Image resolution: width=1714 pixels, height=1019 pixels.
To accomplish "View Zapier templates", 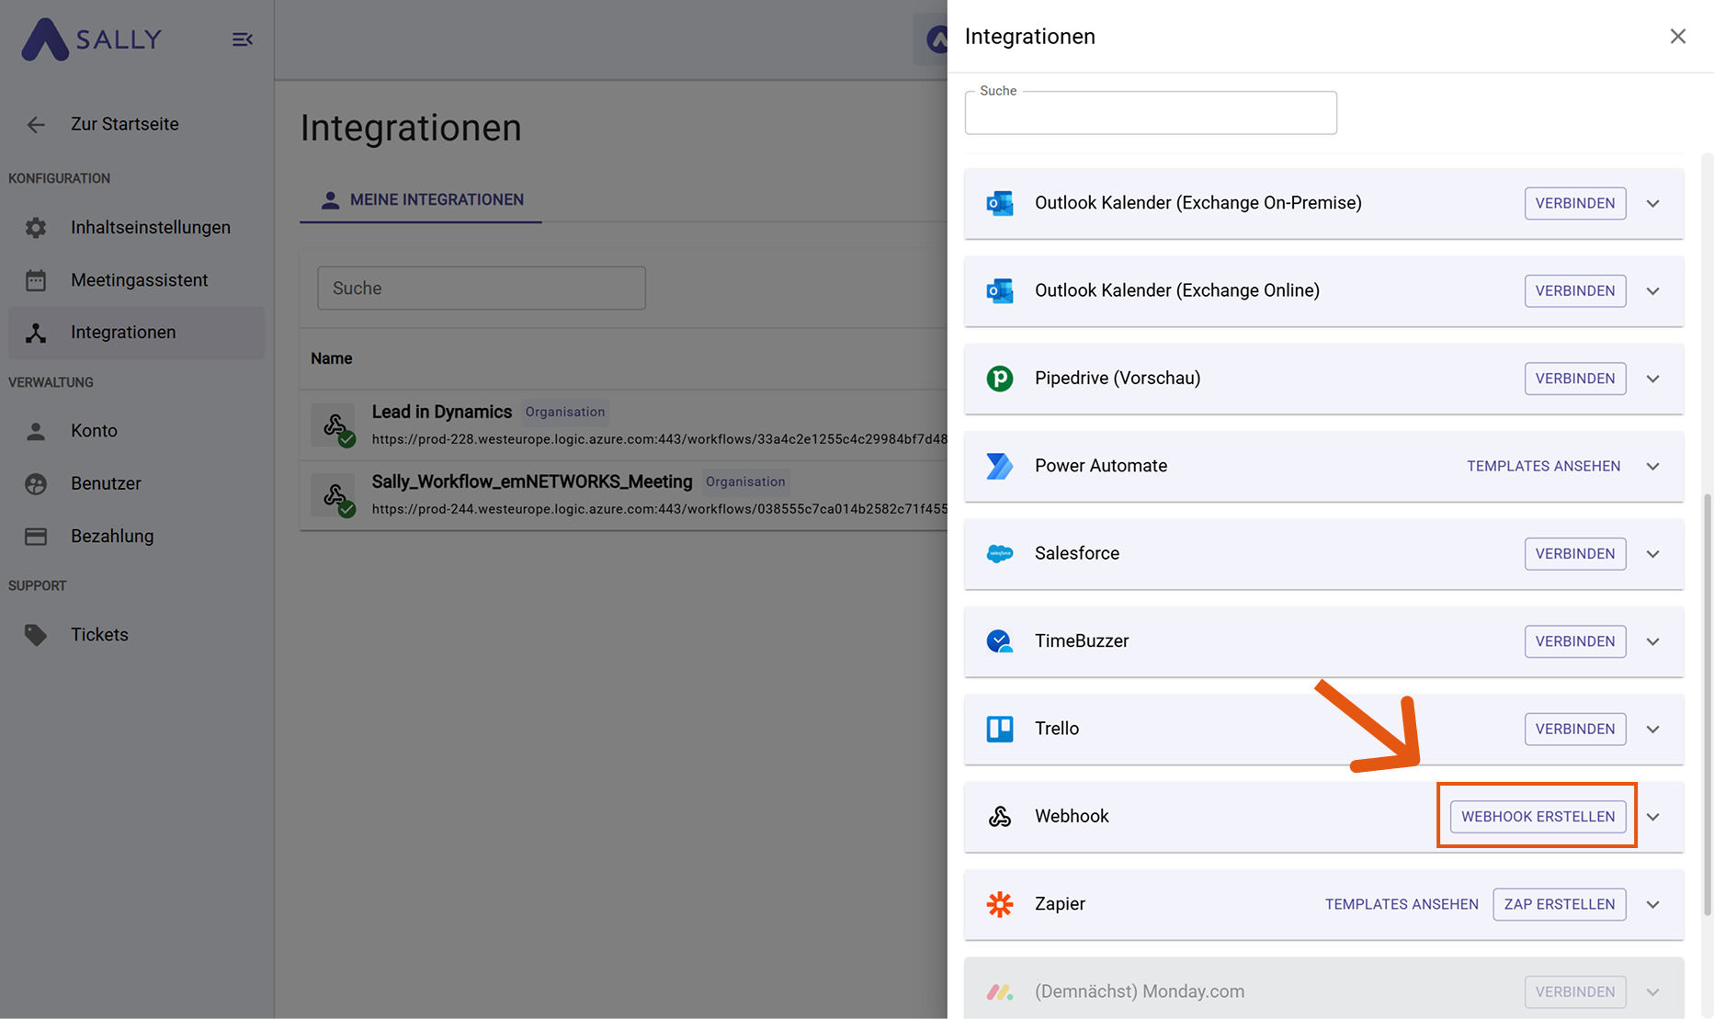I will coord(1402,904).
